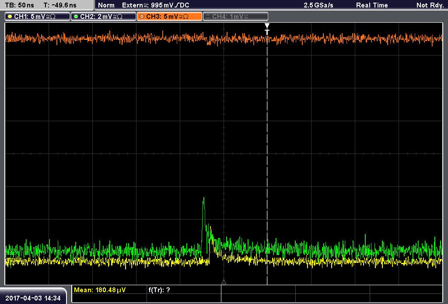Click the green indicator dot in the CH2 tab
Image resolution: width=448 pixels, height=304 pixels.
coord(76,17)
